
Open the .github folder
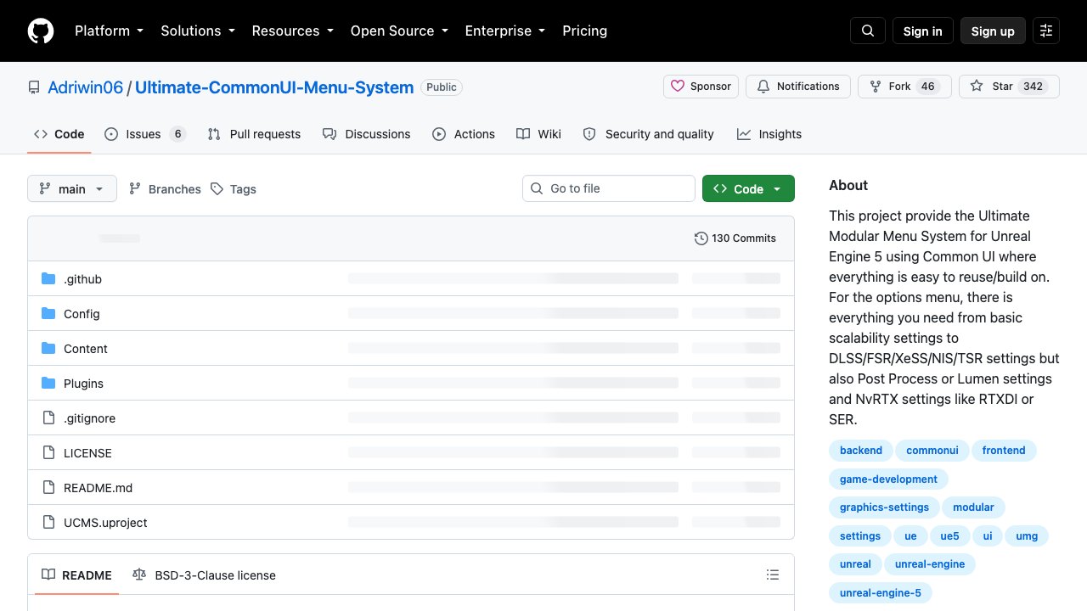tap(83, 279)
